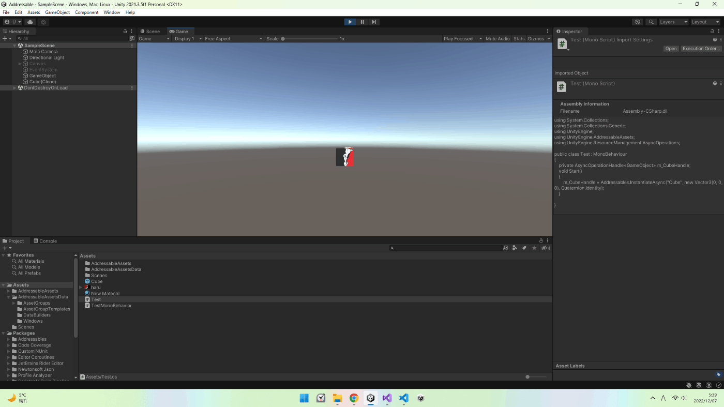Click Test script icon in Inspector header
The image size is (724, 407).
pyautogui.click(x=562, y=44)
